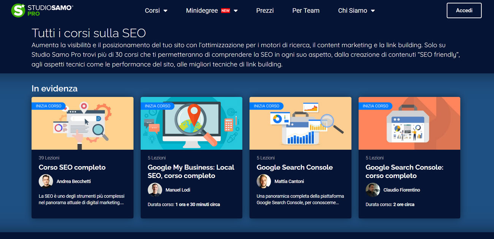Open the Chi Siamo dropdown
494x239 pixels.
(x=356, y=11)
